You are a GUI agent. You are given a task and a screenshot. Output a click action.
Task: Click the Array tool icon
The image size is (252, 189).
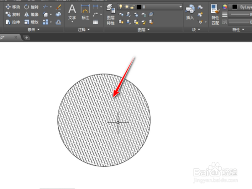45,22
